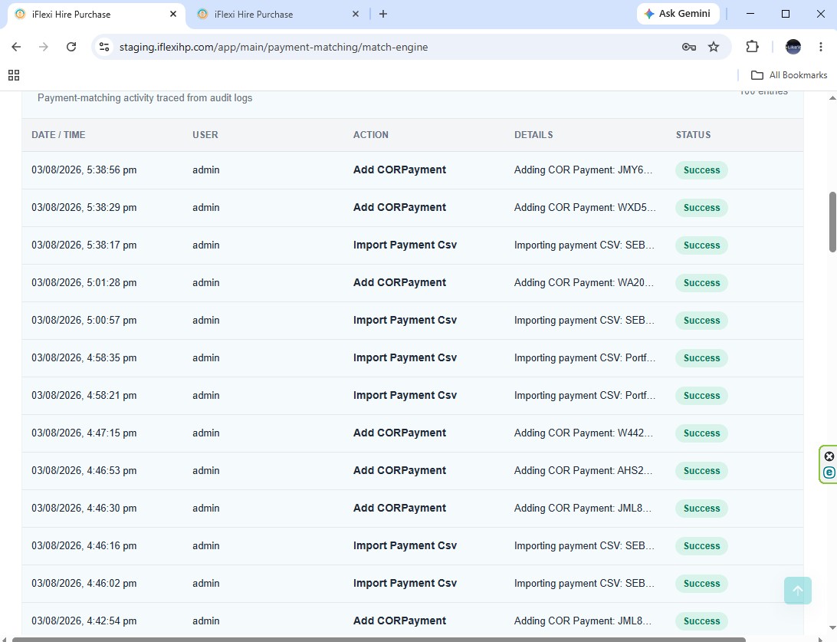The image size is (837, 642).
Task: Open the Chrome three-dot menu
Action: click(820, 47)
